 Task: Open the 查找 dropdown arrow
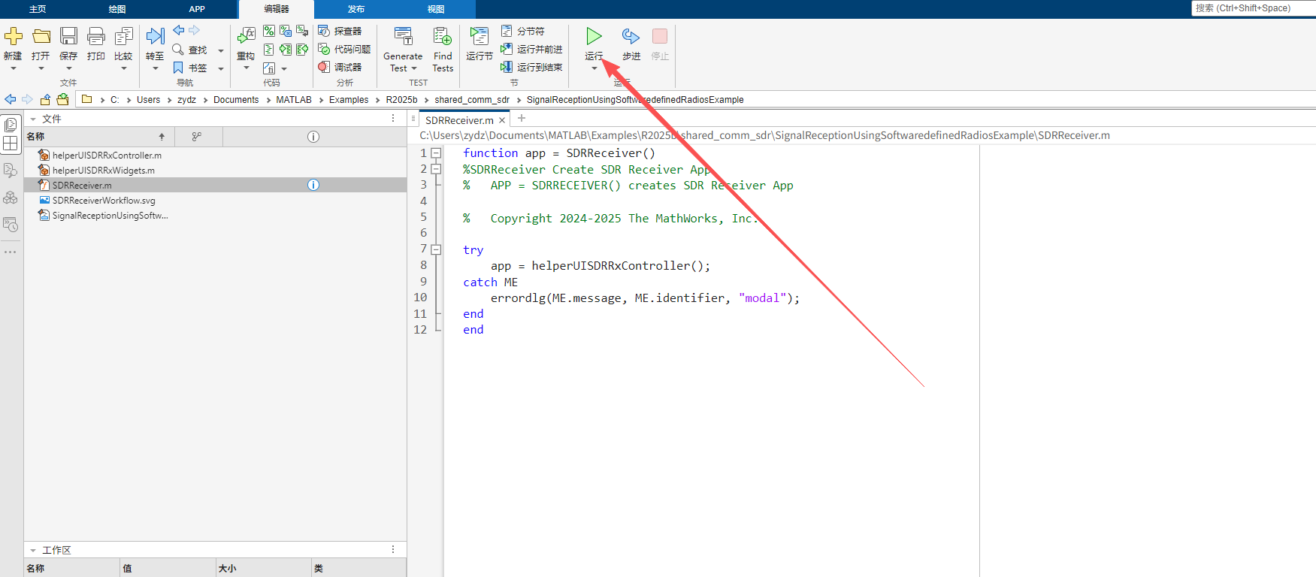coord(221,50)
